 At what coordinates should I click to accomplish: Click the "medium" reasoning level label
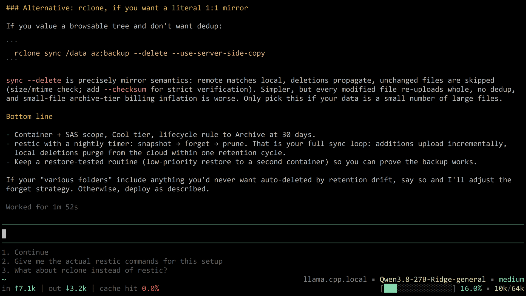click(x=511, y=279)
